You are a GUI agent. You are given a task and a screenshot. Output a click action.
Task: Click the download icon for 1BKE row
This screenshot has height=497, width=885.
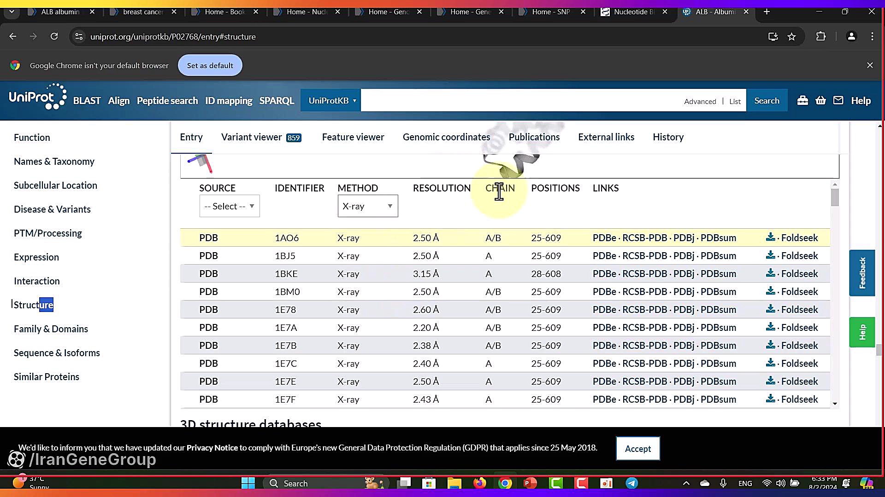pos(770,273)
